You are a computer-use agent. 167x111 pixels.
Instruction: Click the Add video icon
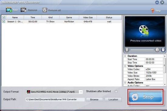click(x=9, y=10)
